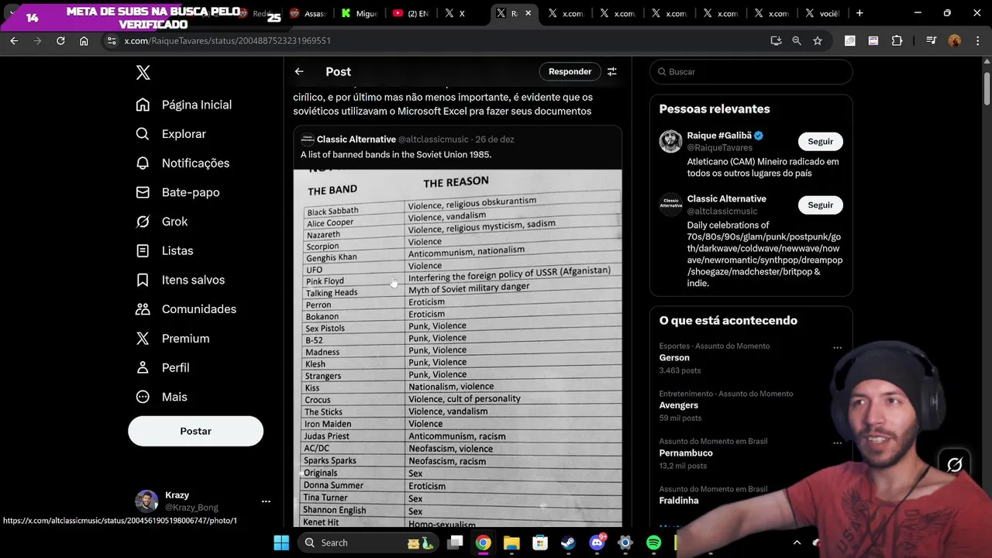This screenshot has width=992, height=558.
Task: Open Página Inicial home in sidebar
Action: click(x=184, y=105)
